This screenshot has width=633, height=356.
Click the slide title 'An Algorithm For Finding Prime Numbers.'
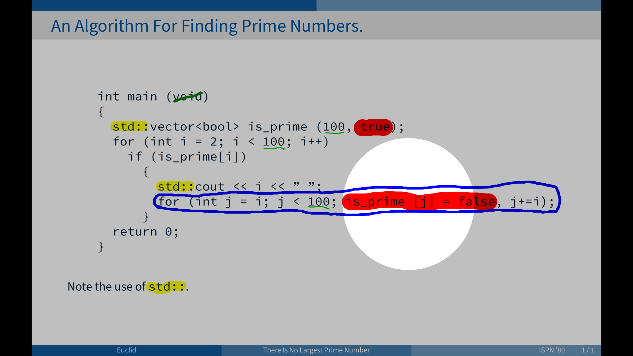tap(207, 26)
